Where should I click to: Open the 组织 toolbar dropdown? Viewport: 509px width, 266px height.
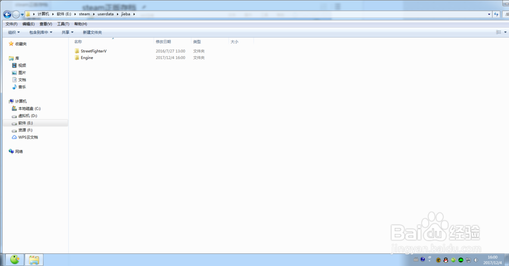14,33
